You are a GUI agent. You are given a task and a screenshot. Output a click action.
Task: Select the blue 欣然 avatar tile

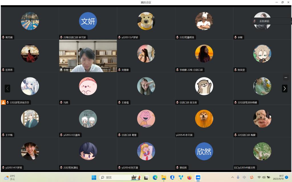click(204, 151)
